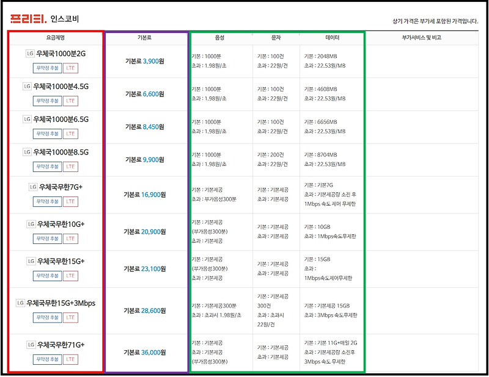Select LTE badge under 우체국무한71G+
Viewport: 489px width, 377px height.
(70, 359)
